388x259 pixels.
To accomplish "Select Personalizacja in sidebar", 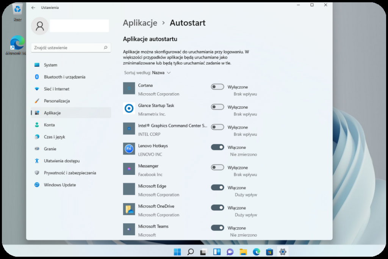I will (x=71, y=101).
